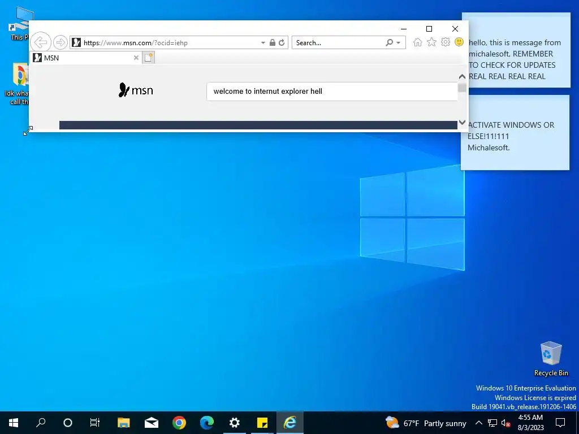This screenshot has height=434, width=579.
Task: Click the smiley feedback icon
Action: [x=459, y=42]
